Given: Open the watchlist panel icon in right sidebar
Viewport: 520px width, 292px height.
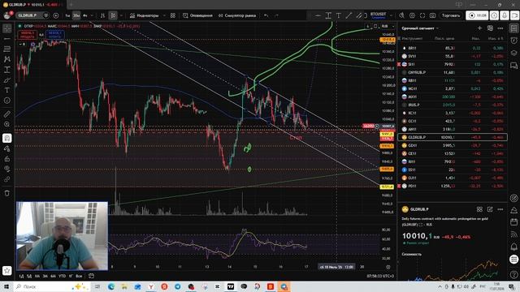Looking at the screenshot, I should pos(514,28).
